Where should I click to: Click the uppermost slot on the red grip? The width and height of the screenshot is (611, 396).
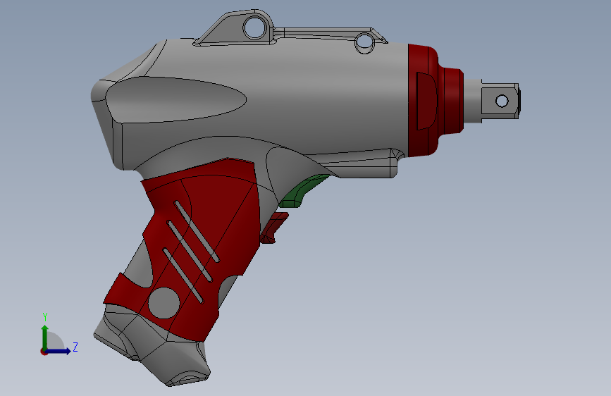(197, 232)
